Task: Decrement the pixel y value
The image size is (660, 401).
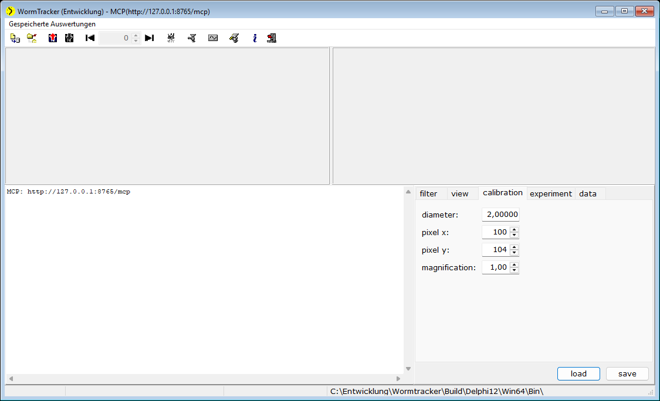Action: tap(514, 253)
